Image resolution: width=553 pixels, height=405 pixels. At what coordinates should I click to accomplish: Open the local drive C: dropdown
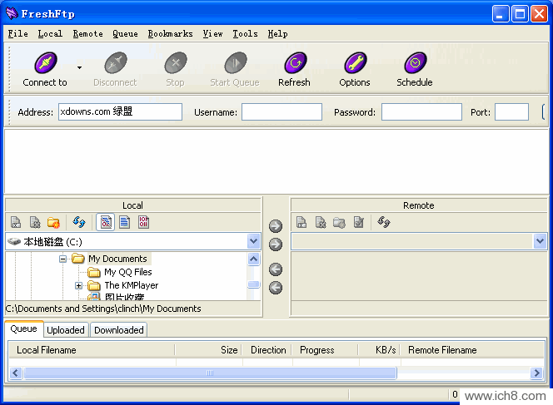click(x=253, y=242)
